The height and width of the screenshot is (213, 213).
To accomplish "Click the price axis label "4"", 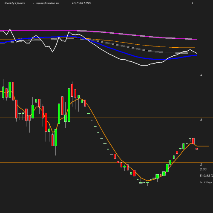I will pos(201,75).
